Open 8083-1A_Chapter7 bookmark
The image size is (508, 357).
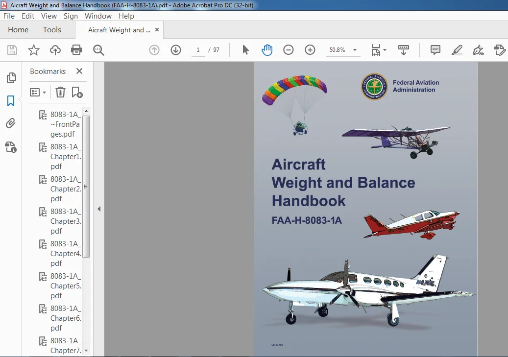pyautogui.click(x=66, y=346)
